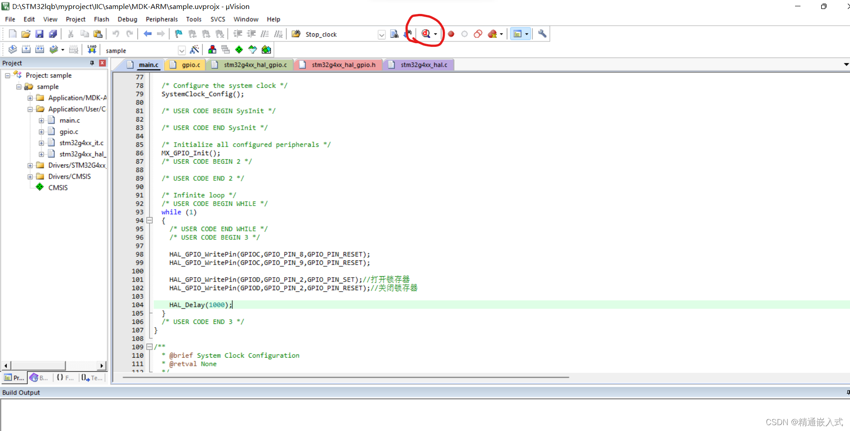
Task: Select the Functions tab in the project panel
Action: (x=65, y=378)
